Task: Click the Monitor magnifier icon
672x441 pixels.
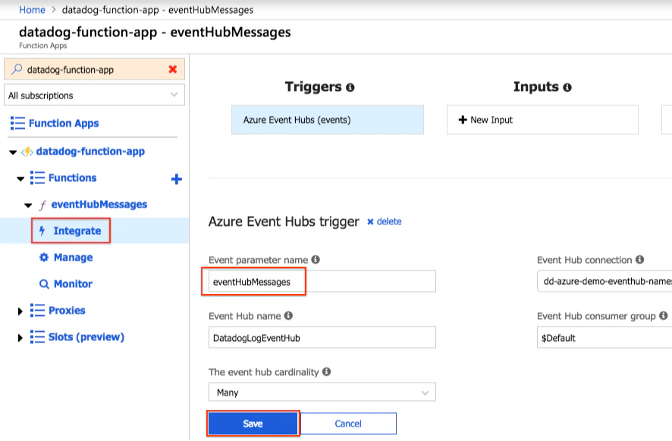Action: click(44, 284)
